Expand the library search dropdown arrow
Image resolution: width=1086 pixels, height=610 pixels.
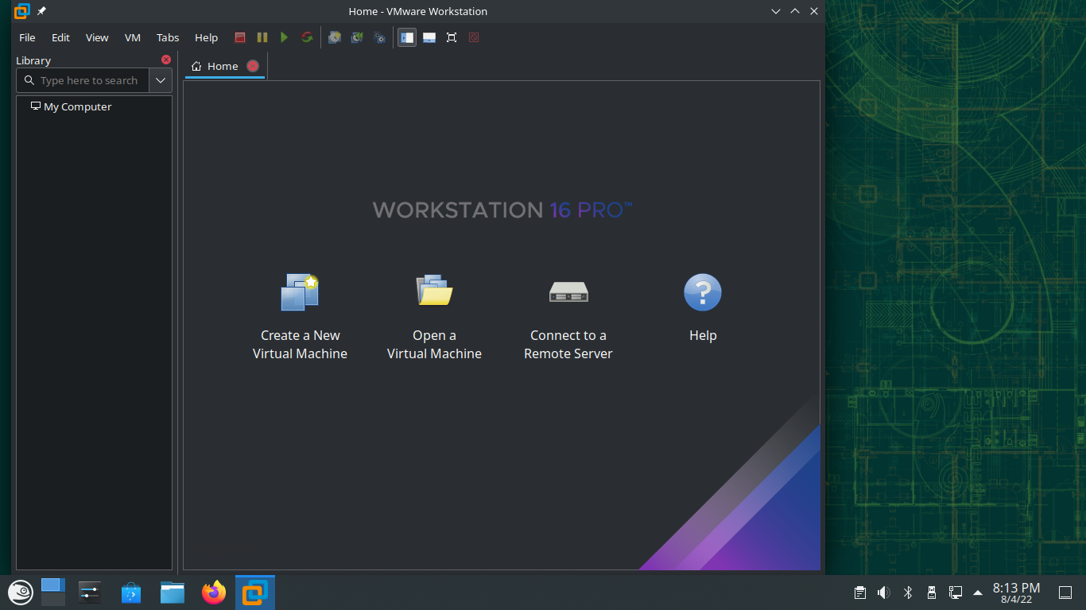coord(161,80)
